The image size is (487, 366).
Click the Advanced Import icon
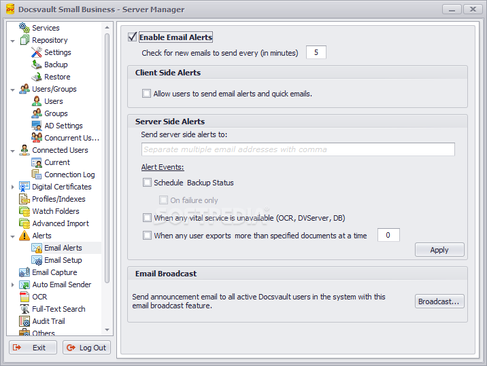coord(24,223)
